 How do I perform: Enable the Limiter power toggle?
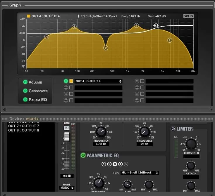coord(173,129)
